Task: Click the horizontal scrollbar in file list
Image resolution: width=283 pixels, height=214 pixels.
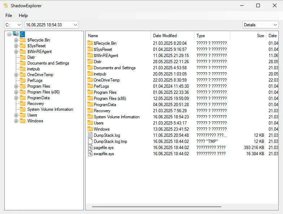Action: click(156, 207)
